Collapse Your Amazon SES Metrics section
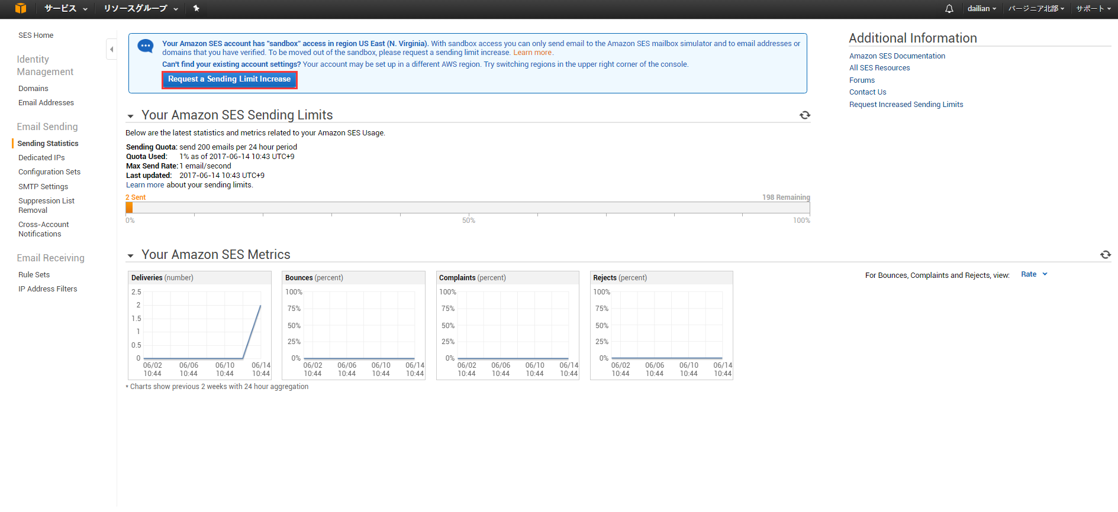 click(x=131, y=255)
